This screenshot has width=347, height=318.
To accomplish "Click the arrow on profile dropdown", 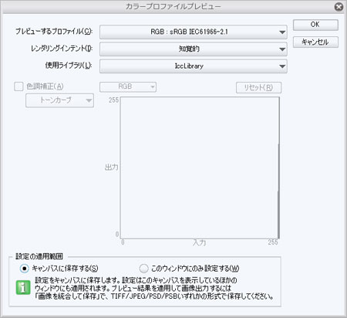I will (282, 32).
